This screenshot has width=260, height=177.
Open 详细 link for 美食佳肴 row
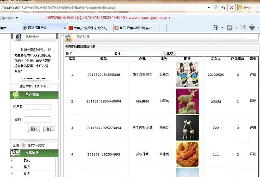(253, 154)
